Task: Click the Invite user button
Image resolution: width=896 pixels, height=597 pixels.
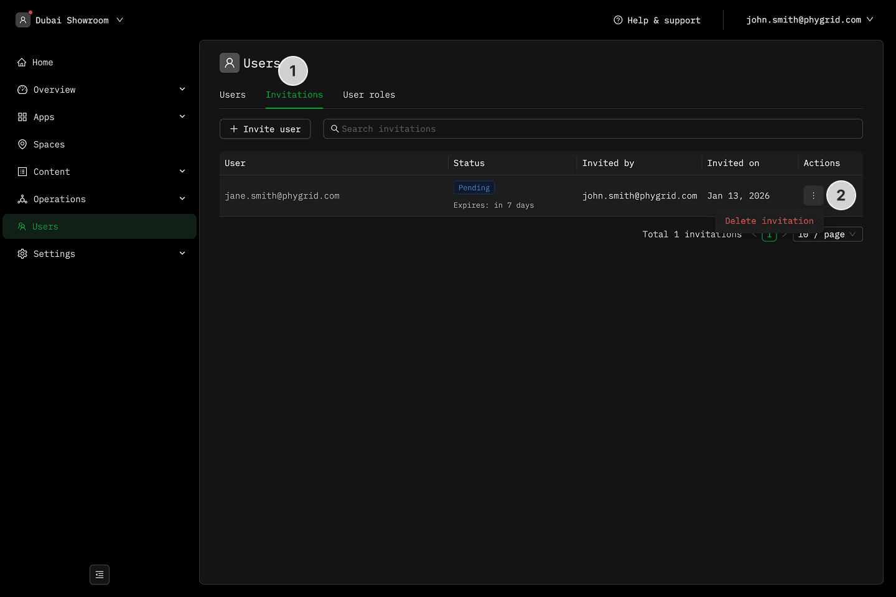Action: [x=265, y=129]
